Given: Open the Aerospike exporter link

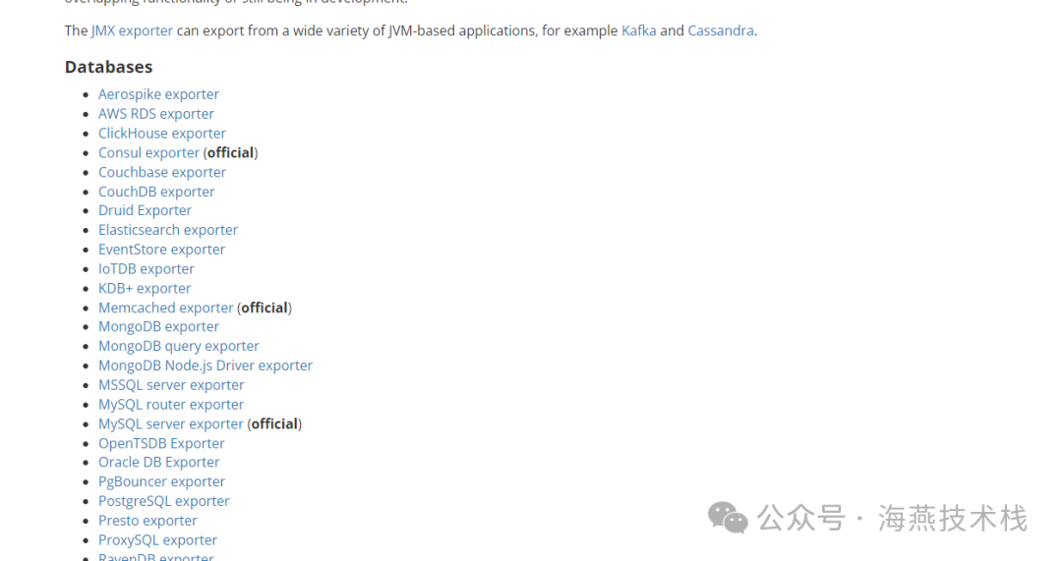Looking at the screenshot, I should [158, 94].
